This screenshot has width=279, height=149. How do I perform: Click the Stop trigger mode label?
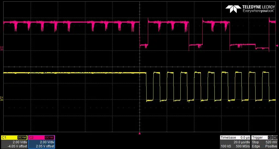click(x=255, y=142)
